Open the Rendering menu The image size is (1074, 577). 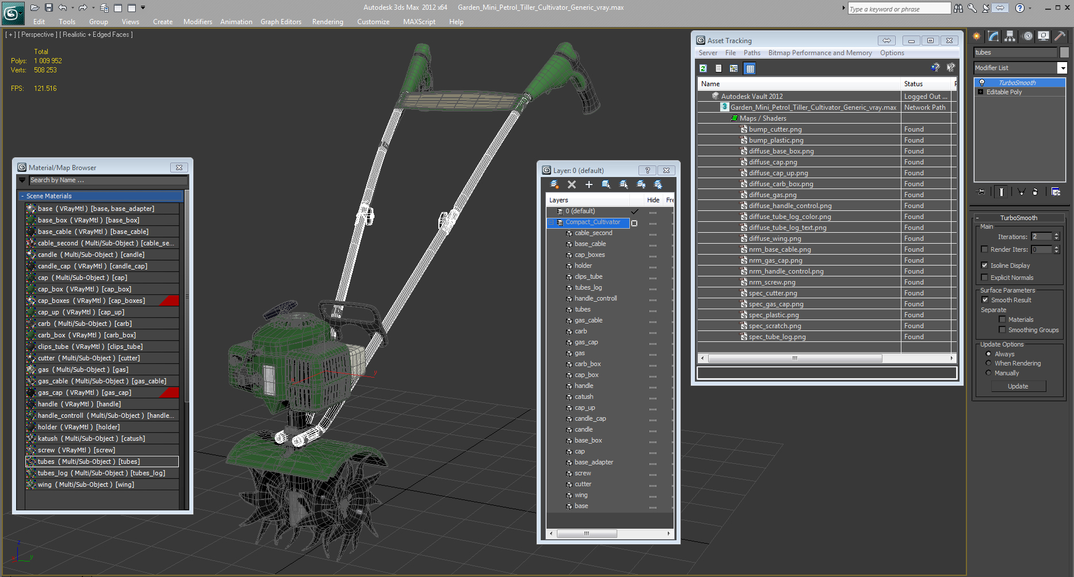(x=327, y=22)
